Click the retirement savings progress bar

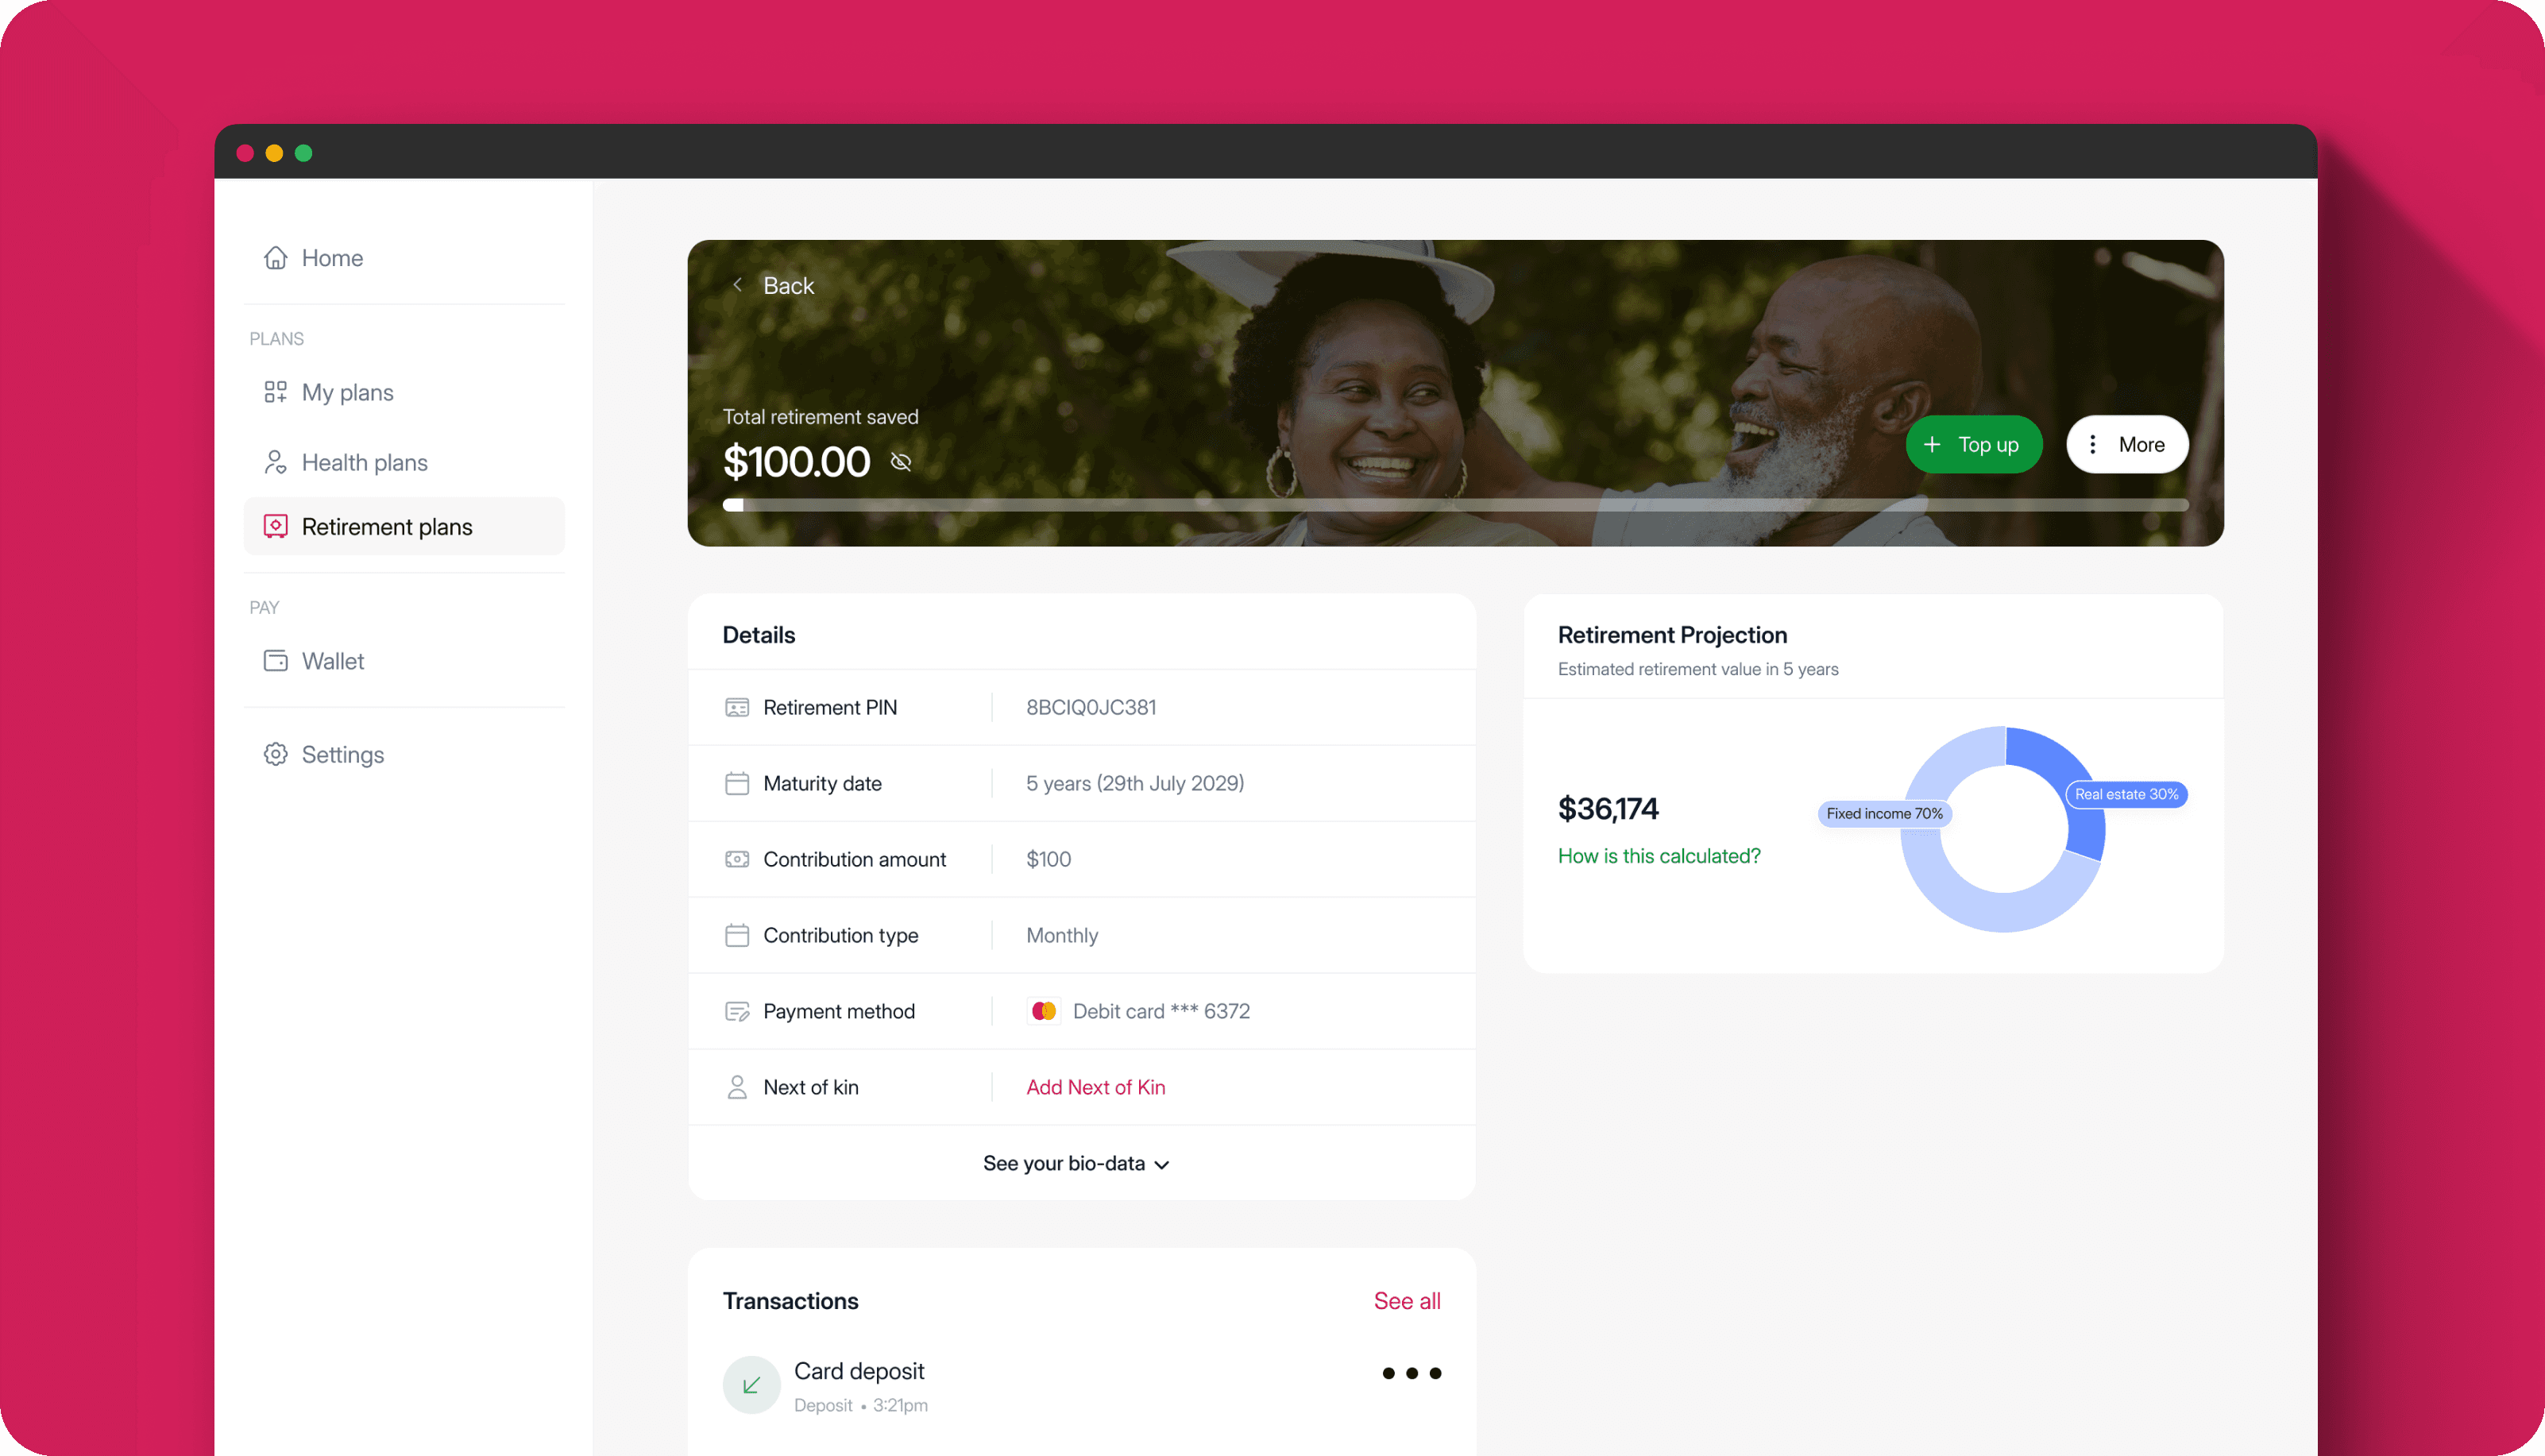pyautogui.click(x=1455, y=505)
